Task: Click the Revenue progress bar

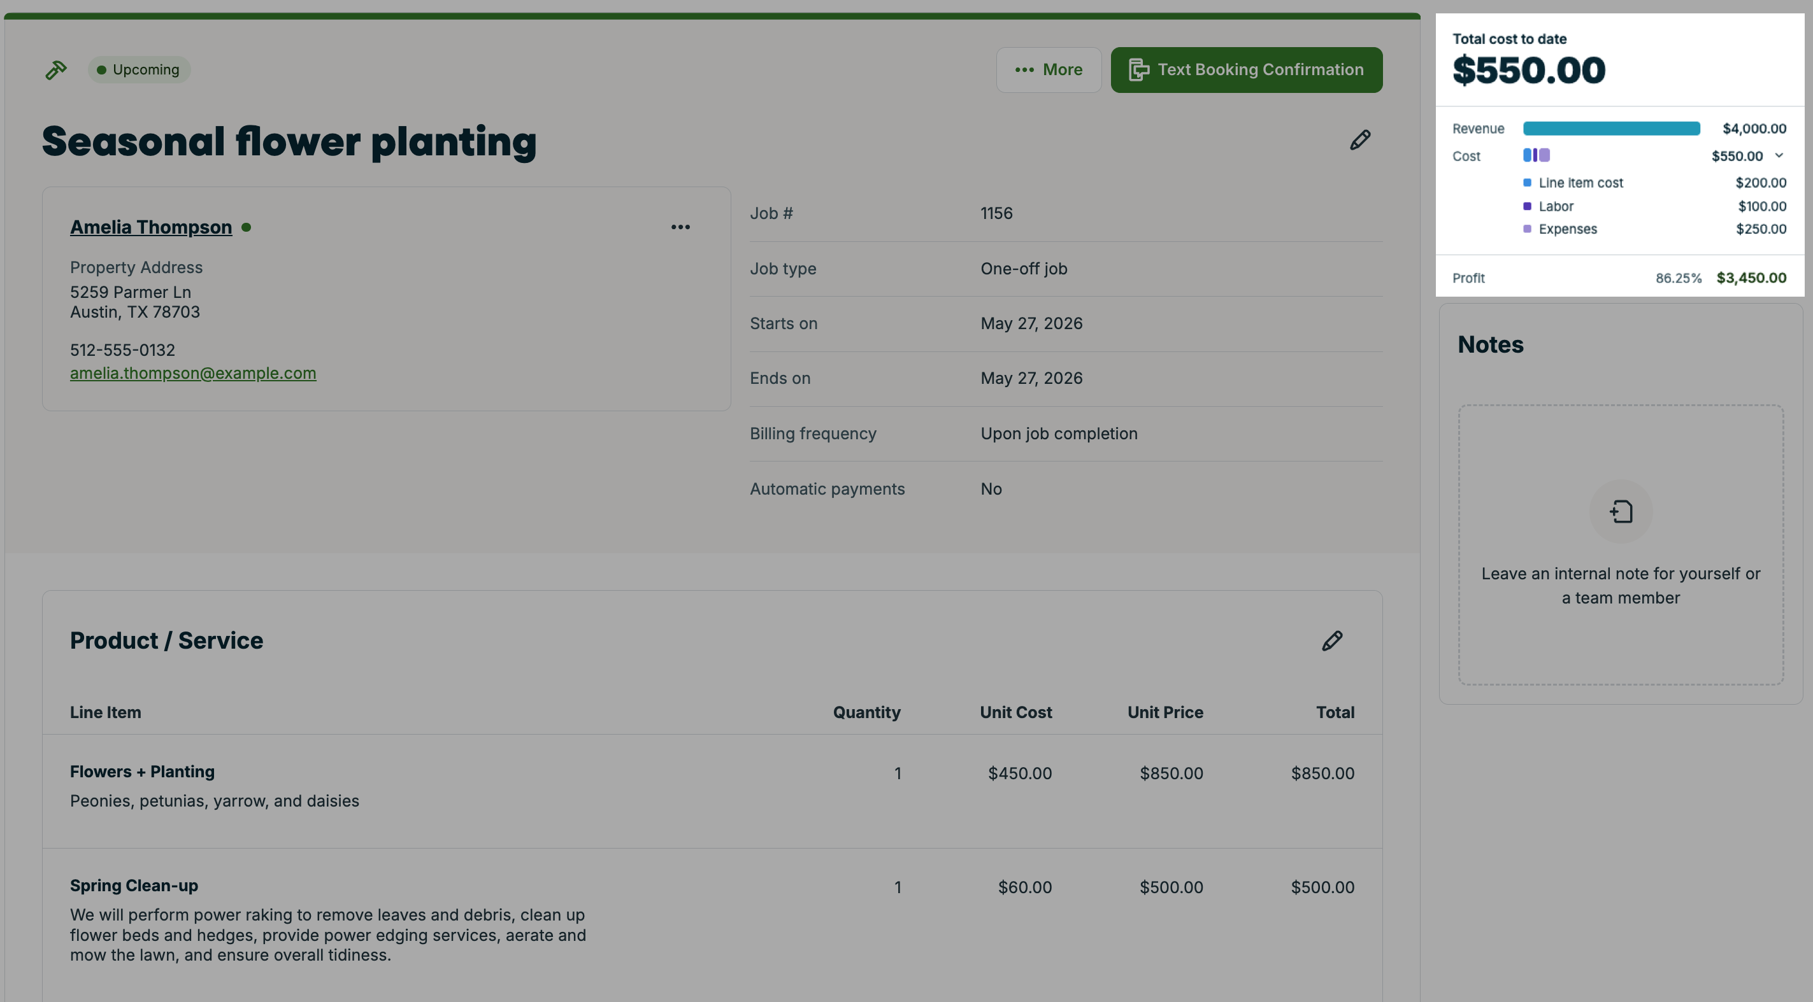Action: (x=1611, y=128)
